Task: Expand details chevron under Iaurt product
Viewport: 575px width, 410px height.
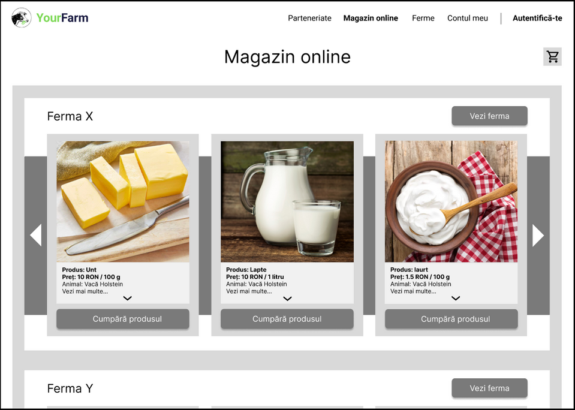Action: point(456,298)
